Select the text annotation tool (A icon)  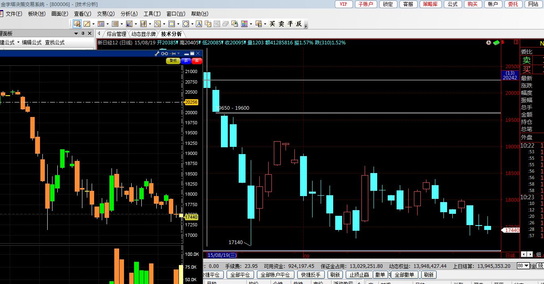coord(199,24)
